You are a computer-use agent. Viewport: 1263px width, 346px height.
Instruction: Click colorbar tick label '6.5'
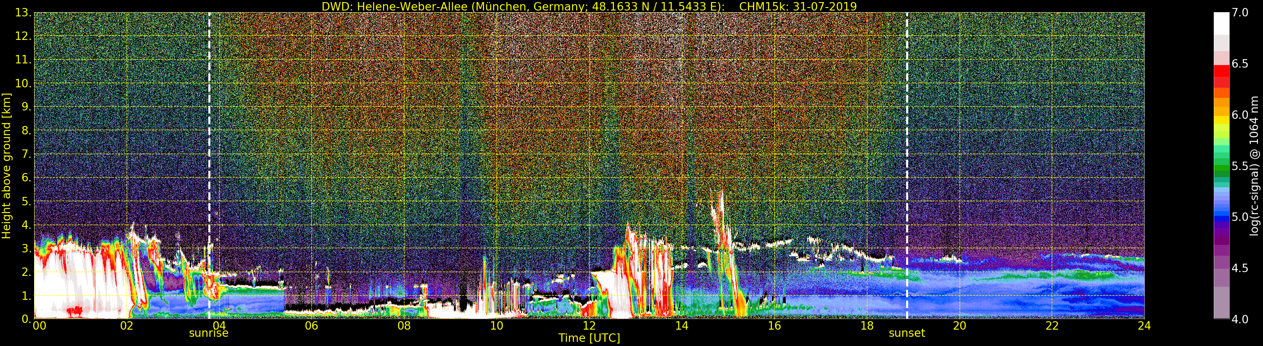pyautogui.click(x=1240, y=64)
